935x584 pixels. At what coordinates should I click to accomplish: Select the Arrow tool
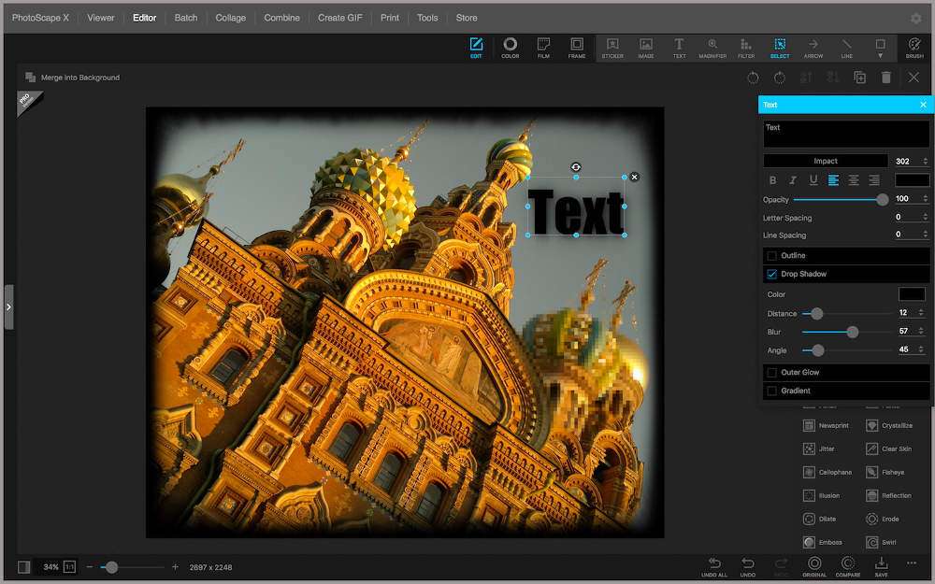(x=813, y=48)
